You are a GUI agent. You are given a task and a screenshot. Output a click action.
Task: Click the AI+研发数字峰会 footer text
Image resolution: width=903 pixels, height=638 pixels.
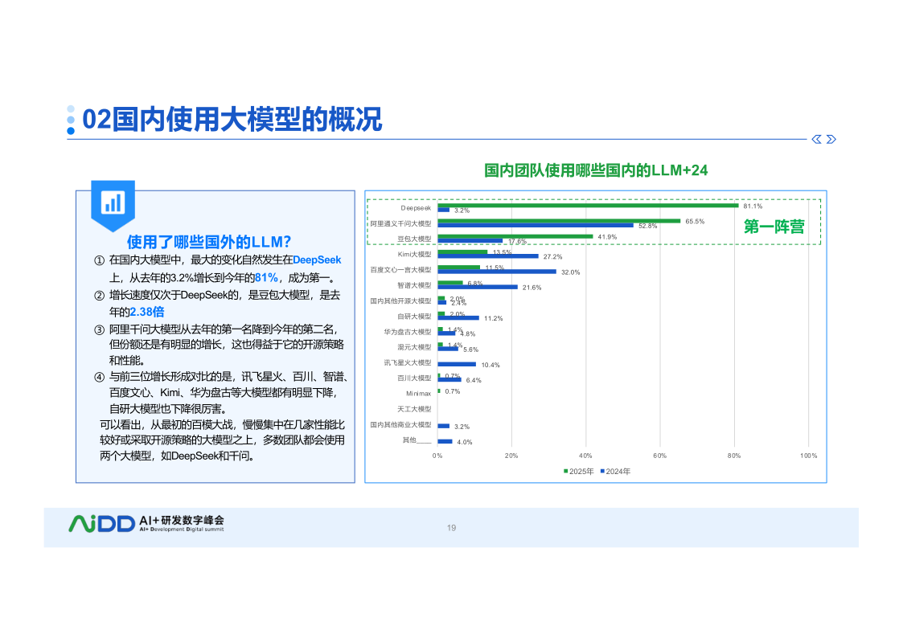point(182,521)
